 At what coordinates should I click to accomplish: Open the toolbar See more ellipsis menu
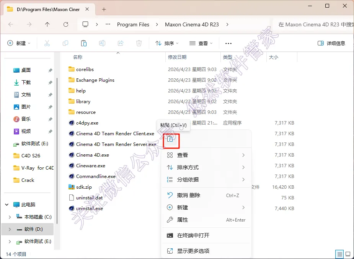click(x=228, y=43)
